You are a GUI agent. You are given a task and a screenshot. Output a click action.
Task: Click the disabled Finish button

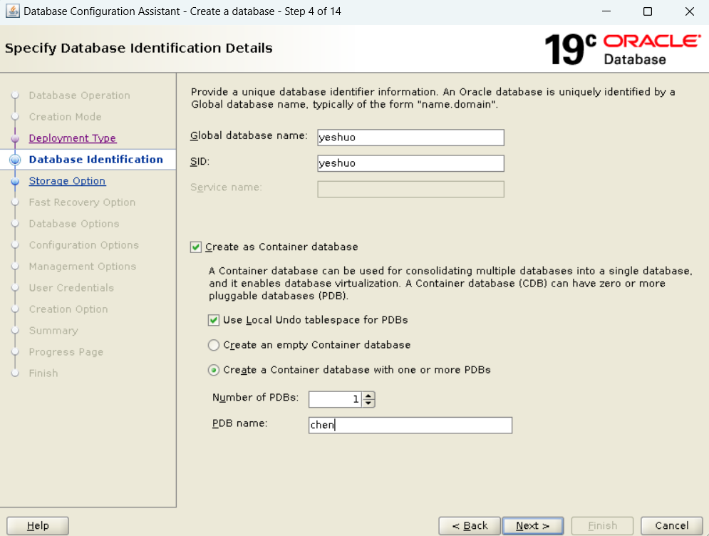602,525
